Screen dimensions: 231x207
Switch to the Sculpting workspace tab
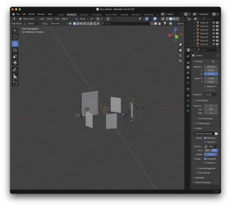click(x=84, y=14)
